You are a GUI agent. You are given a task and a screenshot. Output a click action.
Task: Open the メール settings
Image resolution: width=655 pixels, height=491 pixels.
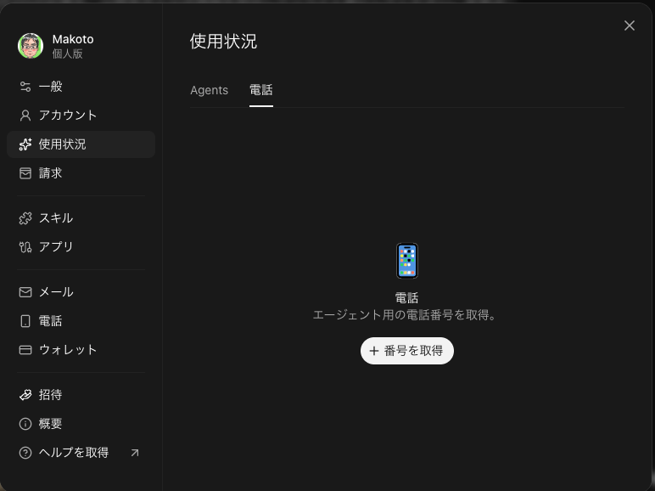81,292
